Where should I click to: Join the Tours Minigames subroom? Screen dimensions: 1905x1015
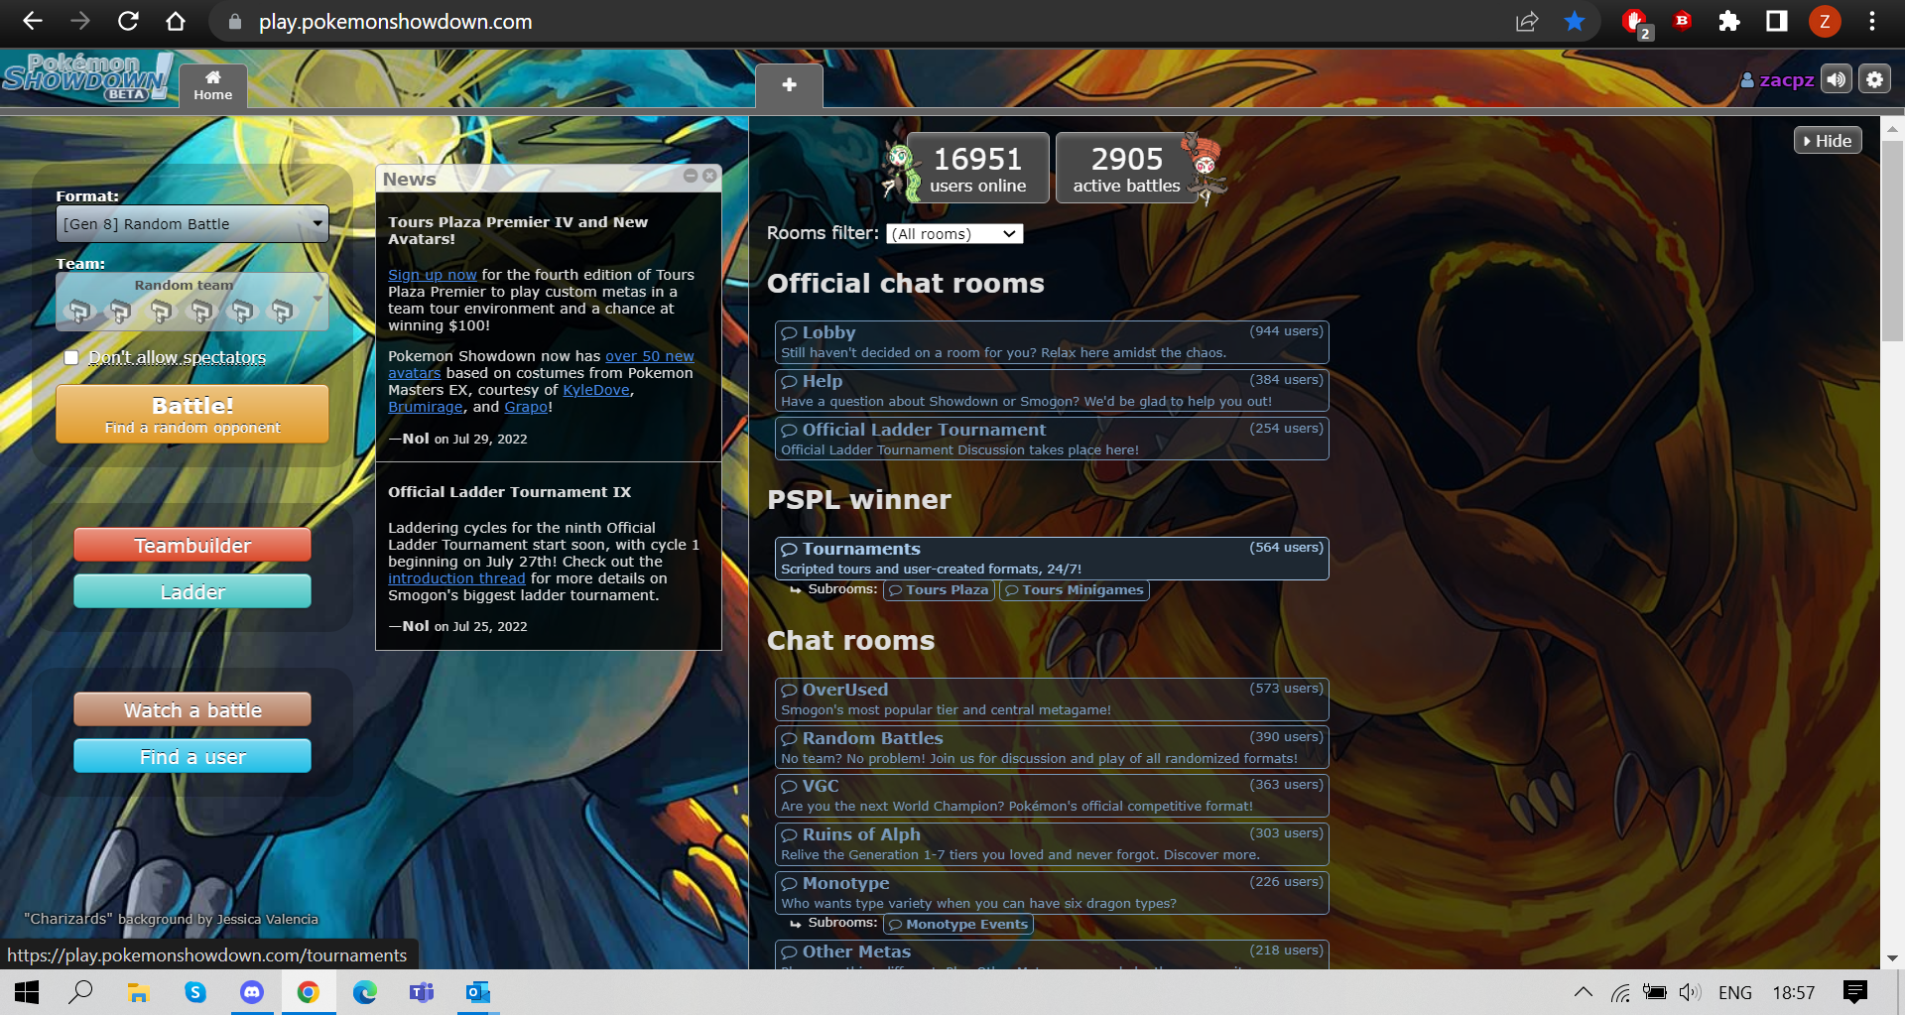(x=1074, y=590)
